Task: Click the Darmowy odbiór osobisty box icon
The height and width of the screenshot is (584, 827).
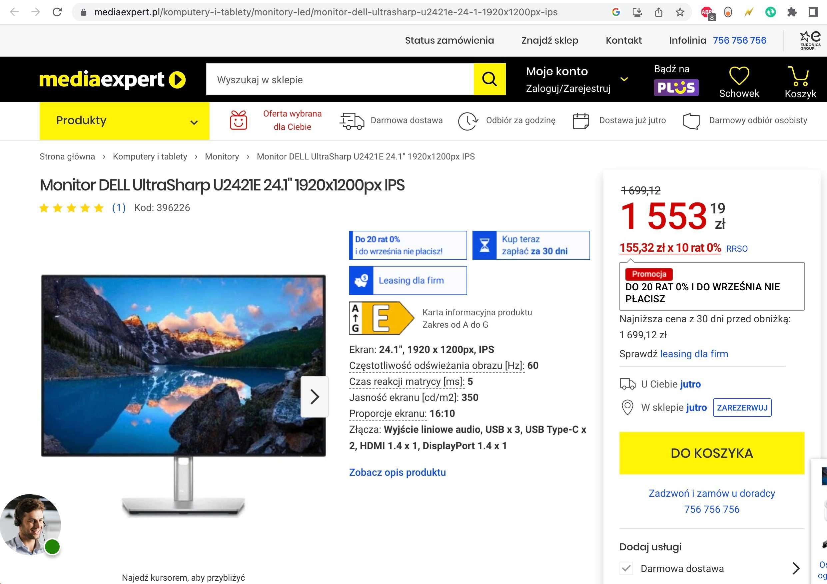Action: [691, 121]
